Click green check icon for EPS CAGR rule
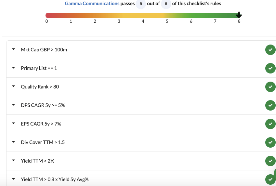276x186 pixels. (270, 124)
